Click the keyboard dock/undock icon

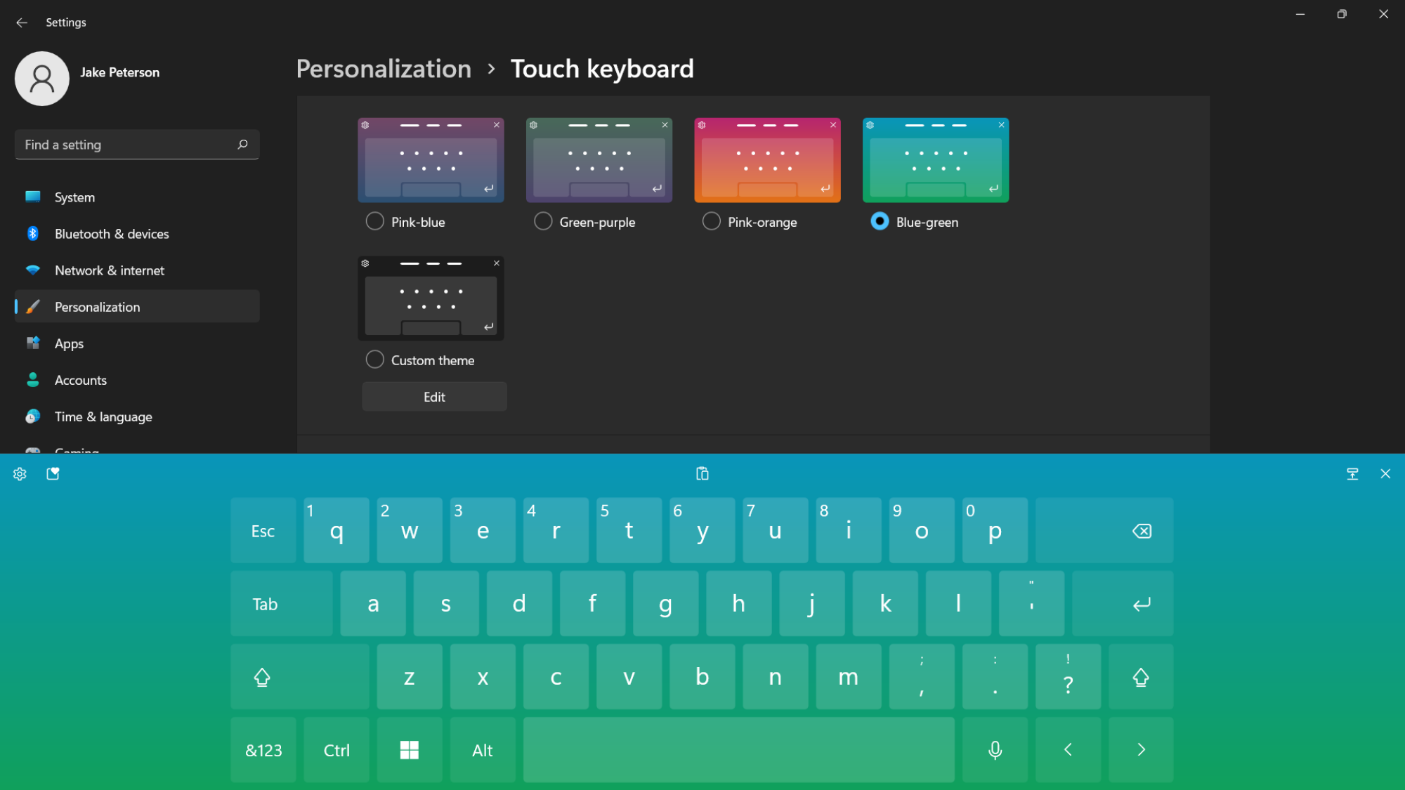tap(1352, 474)
